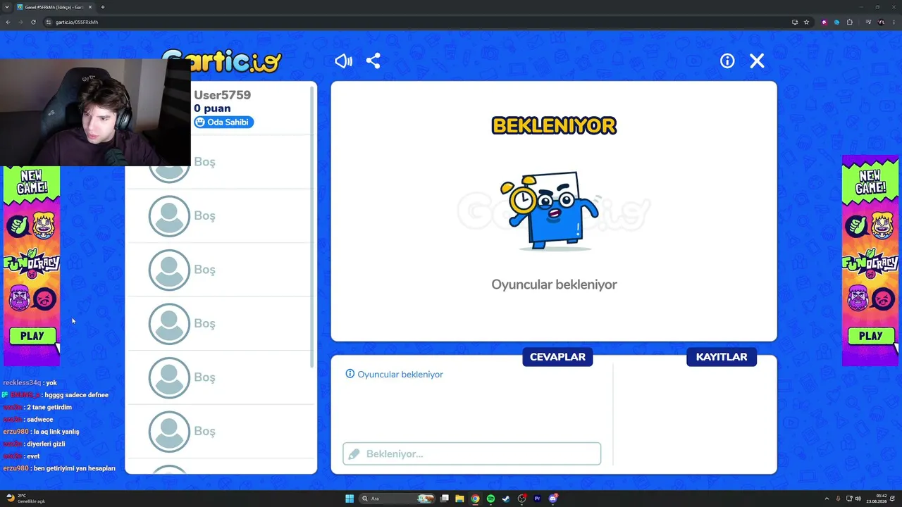Open the game info icon
This screenshot has height=507, width=902.
[x=727, y=61]
